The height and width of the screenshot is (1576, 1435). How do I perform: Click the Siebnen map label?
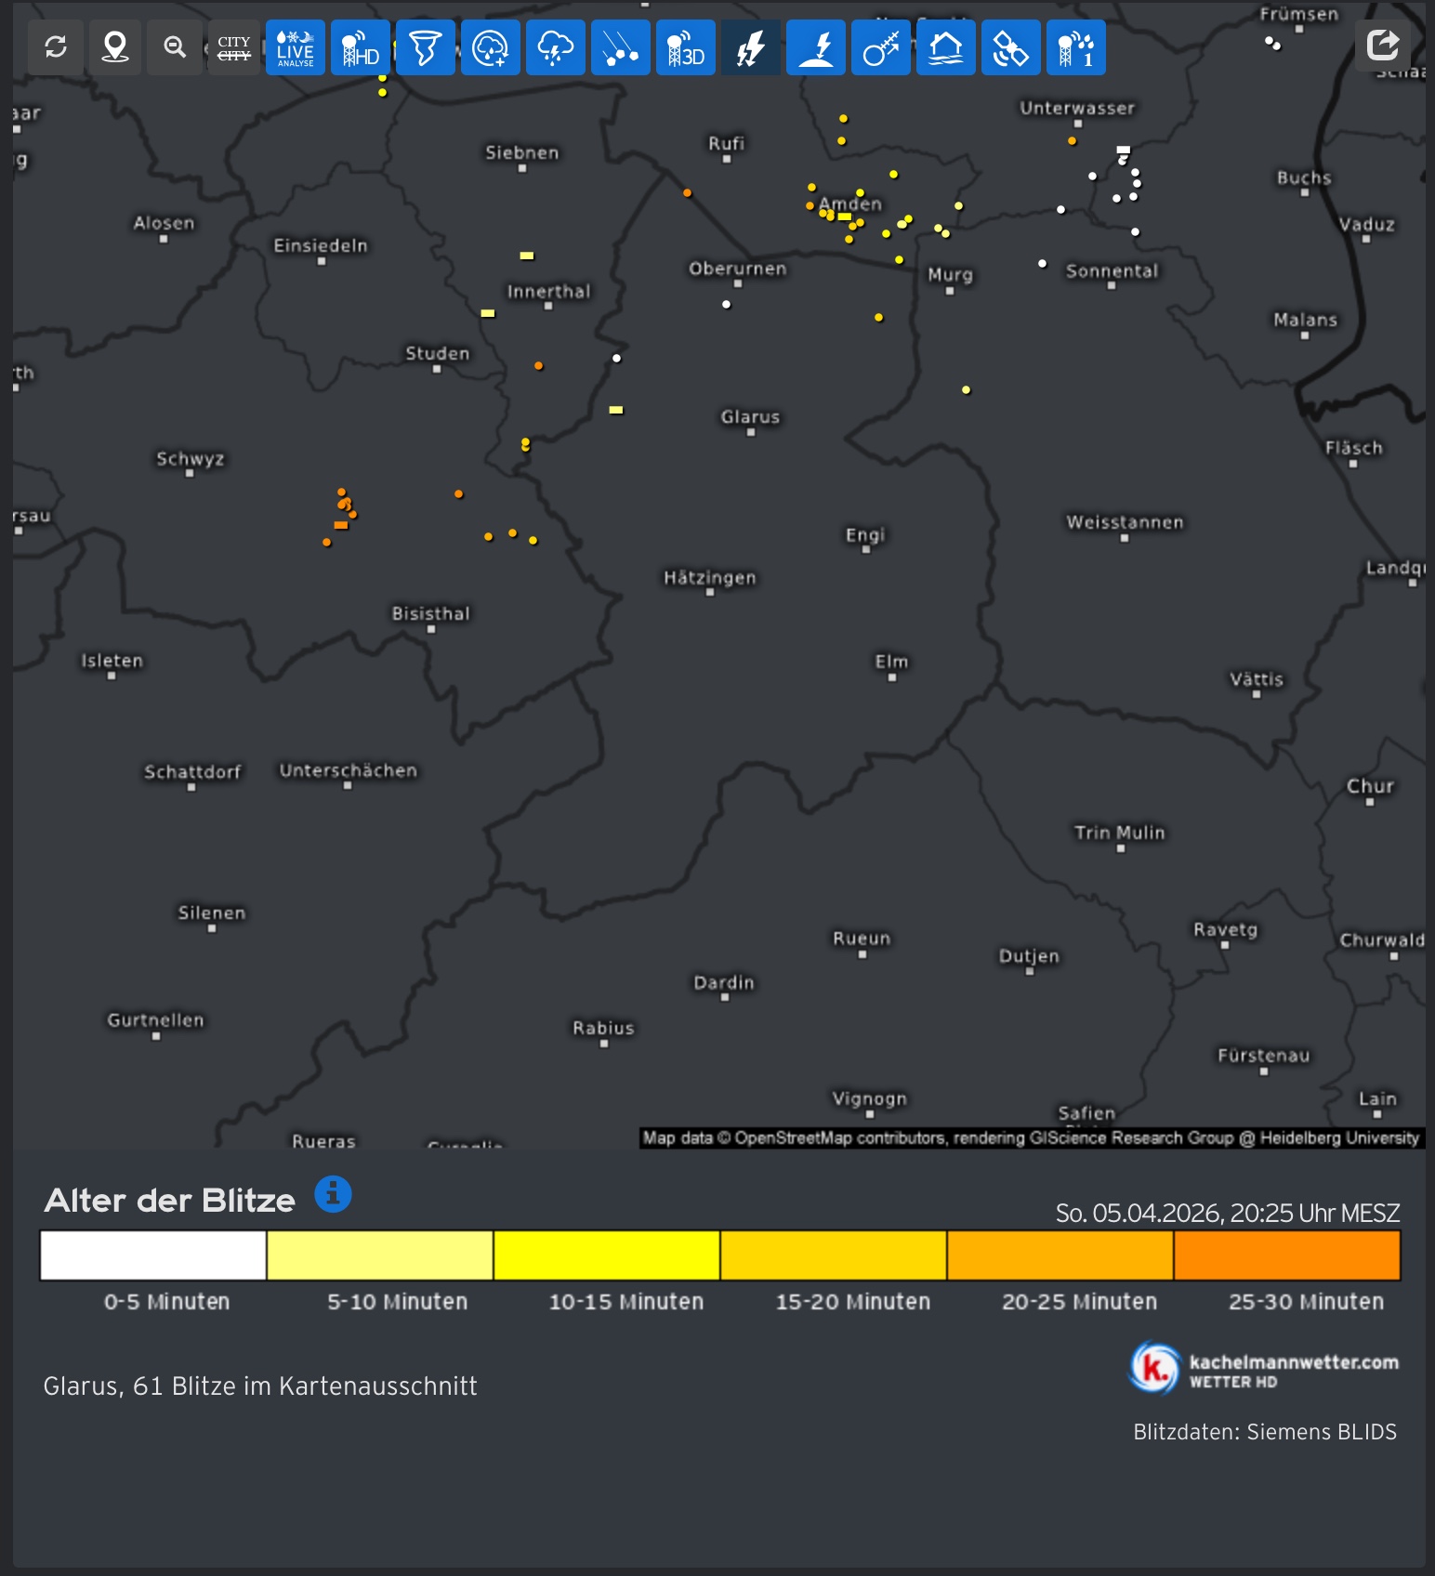pos(522,152)
